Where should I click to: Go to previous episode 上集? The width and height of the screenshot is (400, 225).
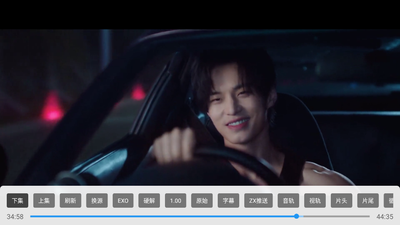pyautogui.click(x=44, y=201)
